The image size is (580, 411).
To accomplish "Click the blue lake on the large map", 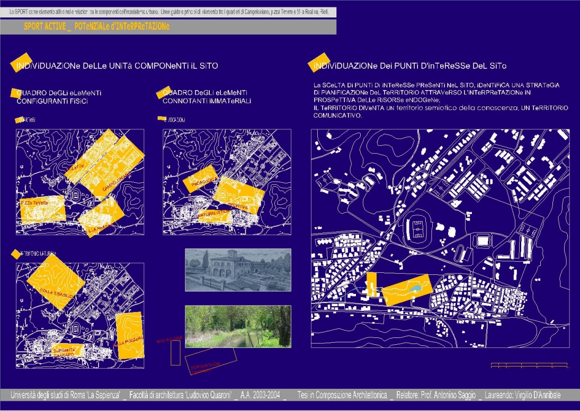I will 416,289.
